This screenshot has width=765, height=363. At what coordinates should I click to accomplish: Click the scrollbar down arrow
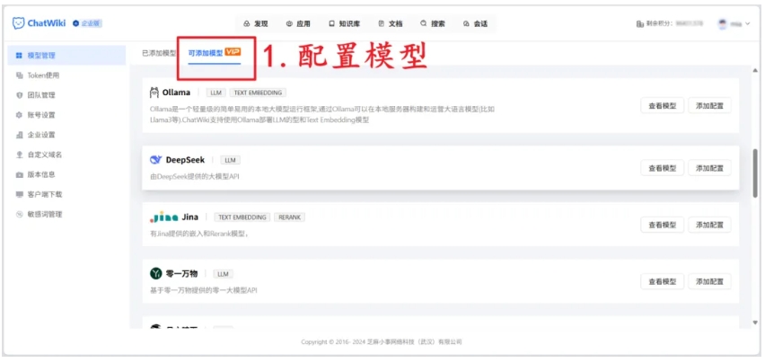click(x=755, y=323)
